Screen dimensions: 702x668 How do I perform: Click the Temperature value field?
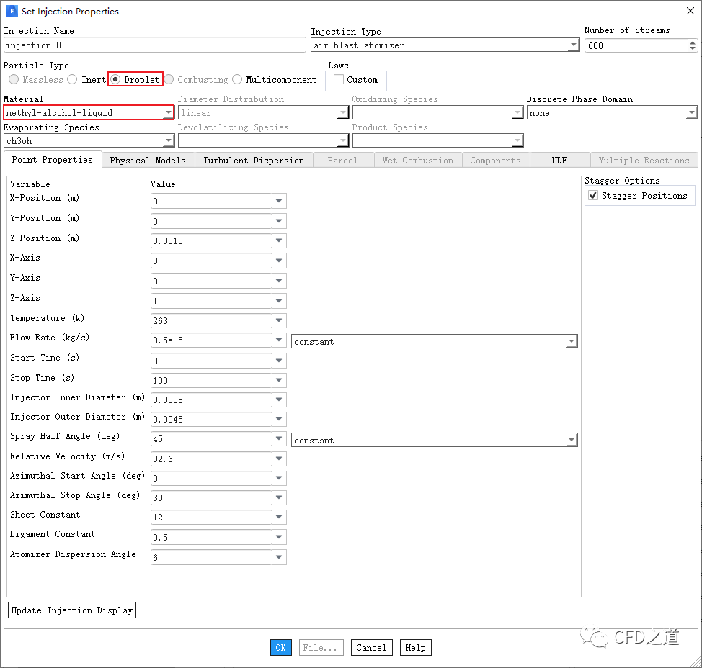211,321
